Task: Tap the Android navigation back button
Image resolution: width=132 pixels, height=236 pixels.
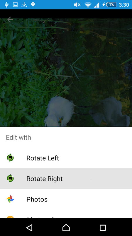Action: pos(29,228)
